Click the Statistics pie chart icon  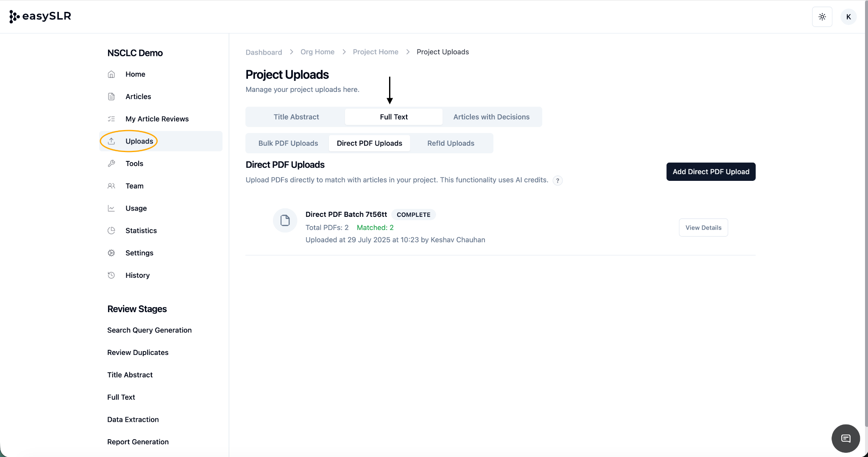tap(111, 230)
